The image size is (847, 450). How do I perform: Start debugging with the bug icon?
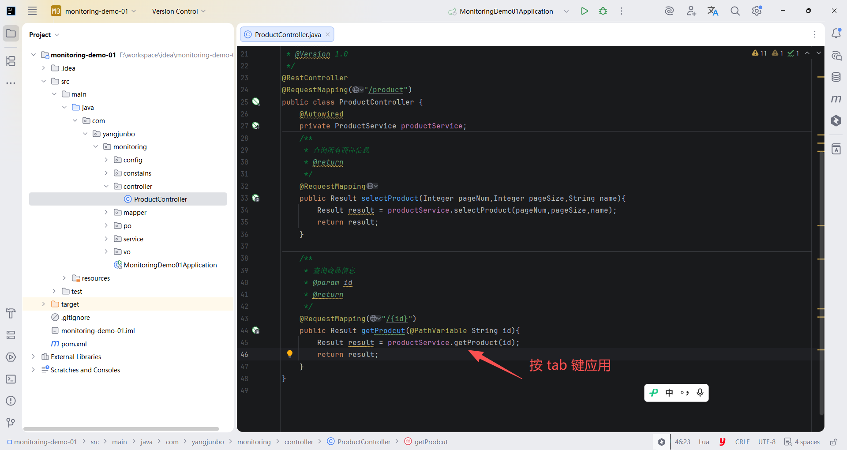(x=603, y=11)
